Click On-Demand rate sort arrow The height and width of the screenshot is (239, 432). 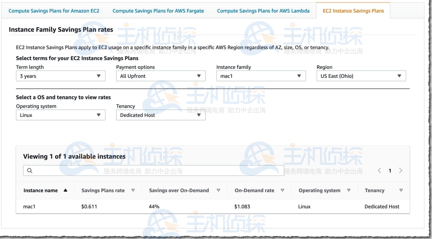coord(282,190)
